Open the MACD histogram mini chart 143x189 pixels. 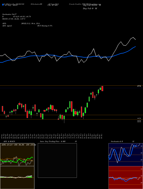click(x=17, y=178)
